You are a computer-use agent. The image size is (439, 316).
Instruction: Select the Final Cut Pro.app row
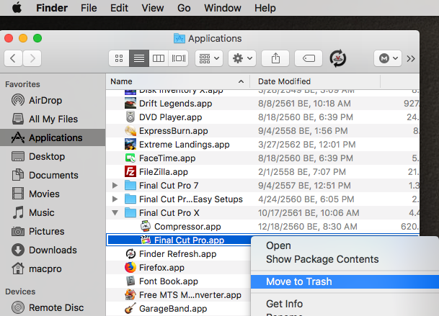179,240
